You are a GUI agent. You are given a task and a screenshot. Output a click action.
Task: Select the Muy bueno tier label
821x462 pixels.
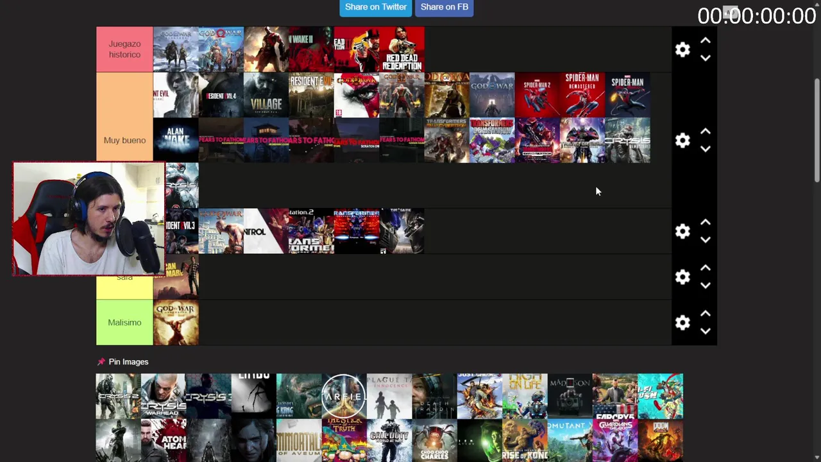tap(124, 141)
